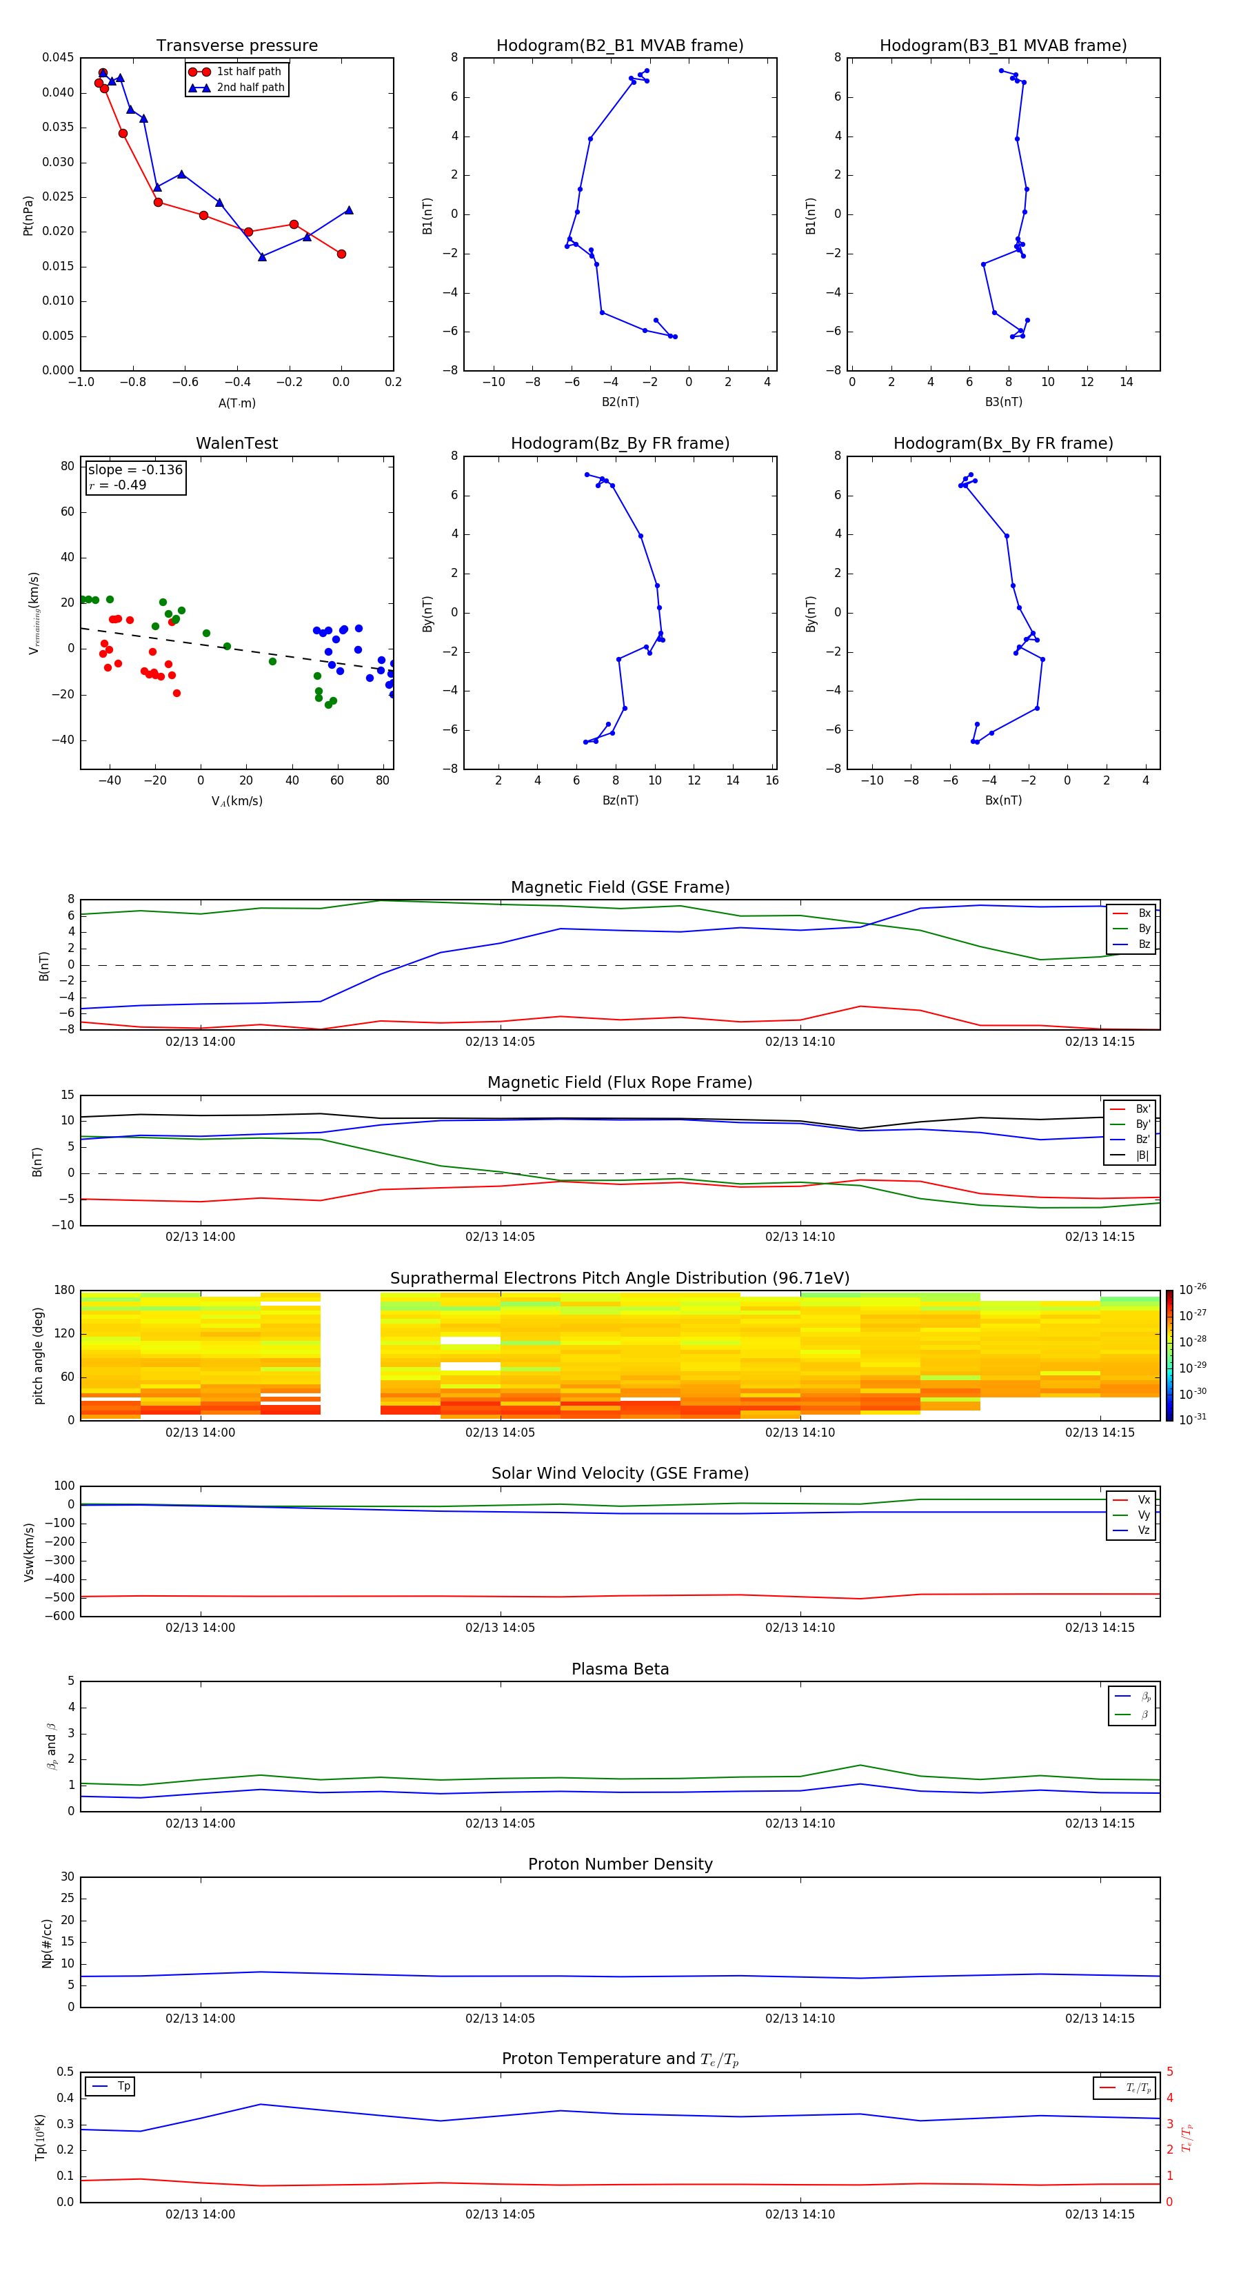
Task: Click the "Magnetic Field (Flux Rope Frame)" title
Action: [x=620, y=1083]
